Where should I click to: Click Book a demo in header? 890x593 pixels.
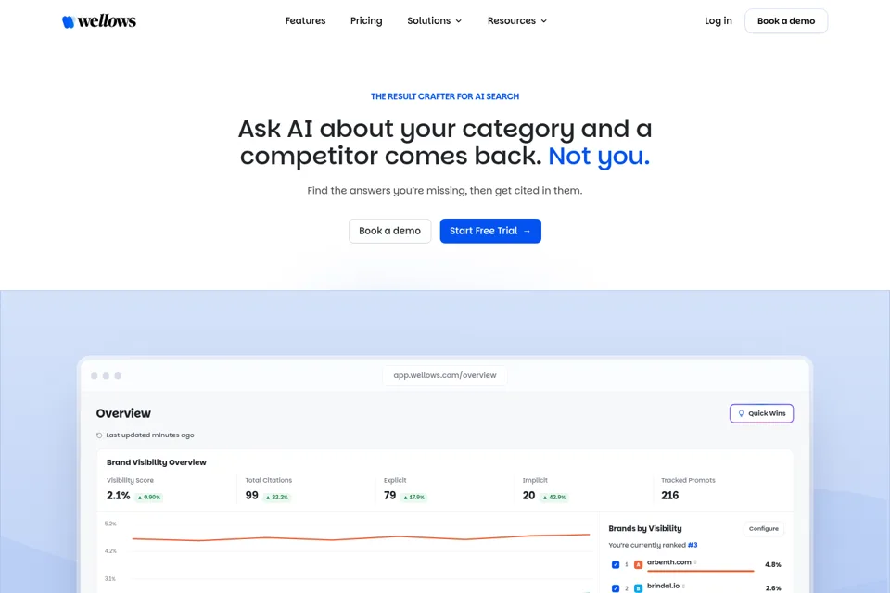786,21
